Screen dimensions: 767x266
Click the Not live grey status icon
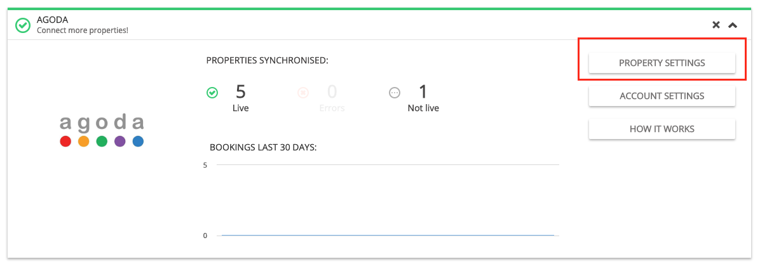395,93
